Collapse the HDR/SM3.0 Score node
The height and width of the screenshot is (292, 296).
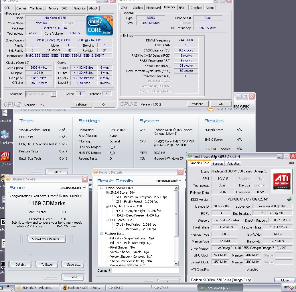tap(107, 206)
